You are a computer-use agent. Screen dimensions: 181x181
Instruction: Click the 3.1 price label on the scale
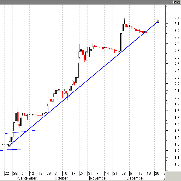click(x=177, y=24)
